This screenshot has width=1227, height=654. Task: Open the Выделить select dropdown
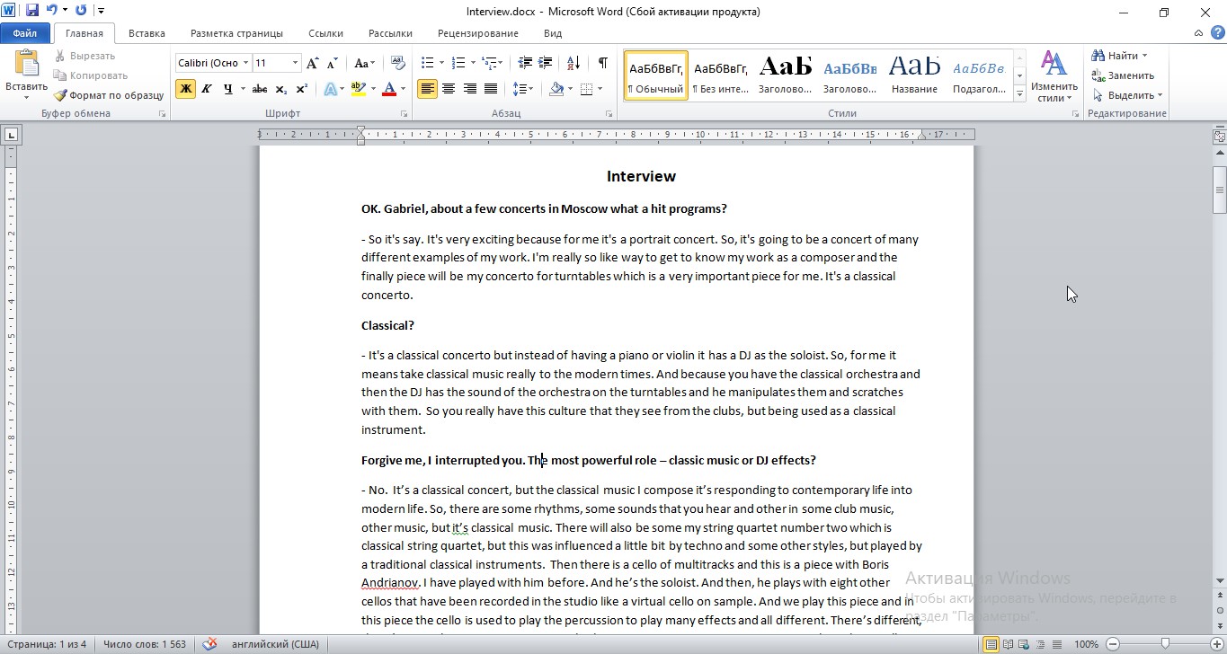(x=1128, y=95)
